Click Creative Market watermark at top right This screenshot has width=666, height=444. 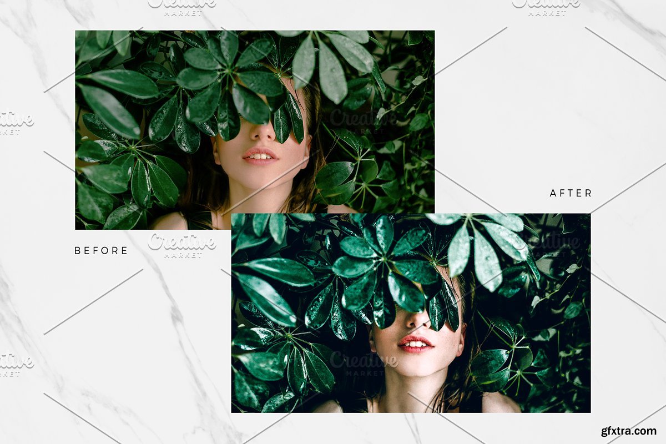pyautogui.click(x=546, y=7)
